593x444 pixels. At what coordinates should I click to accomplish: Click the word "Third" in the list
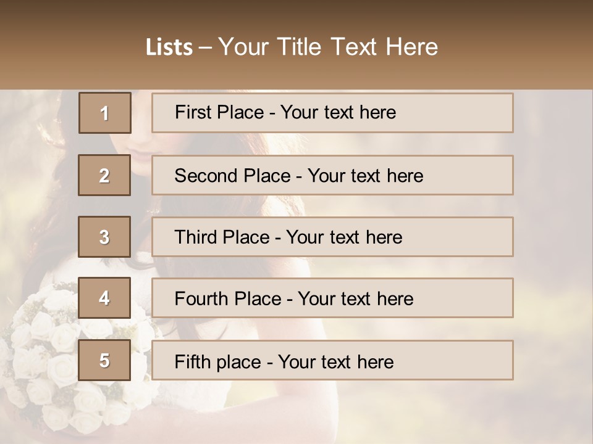point(196,237)
